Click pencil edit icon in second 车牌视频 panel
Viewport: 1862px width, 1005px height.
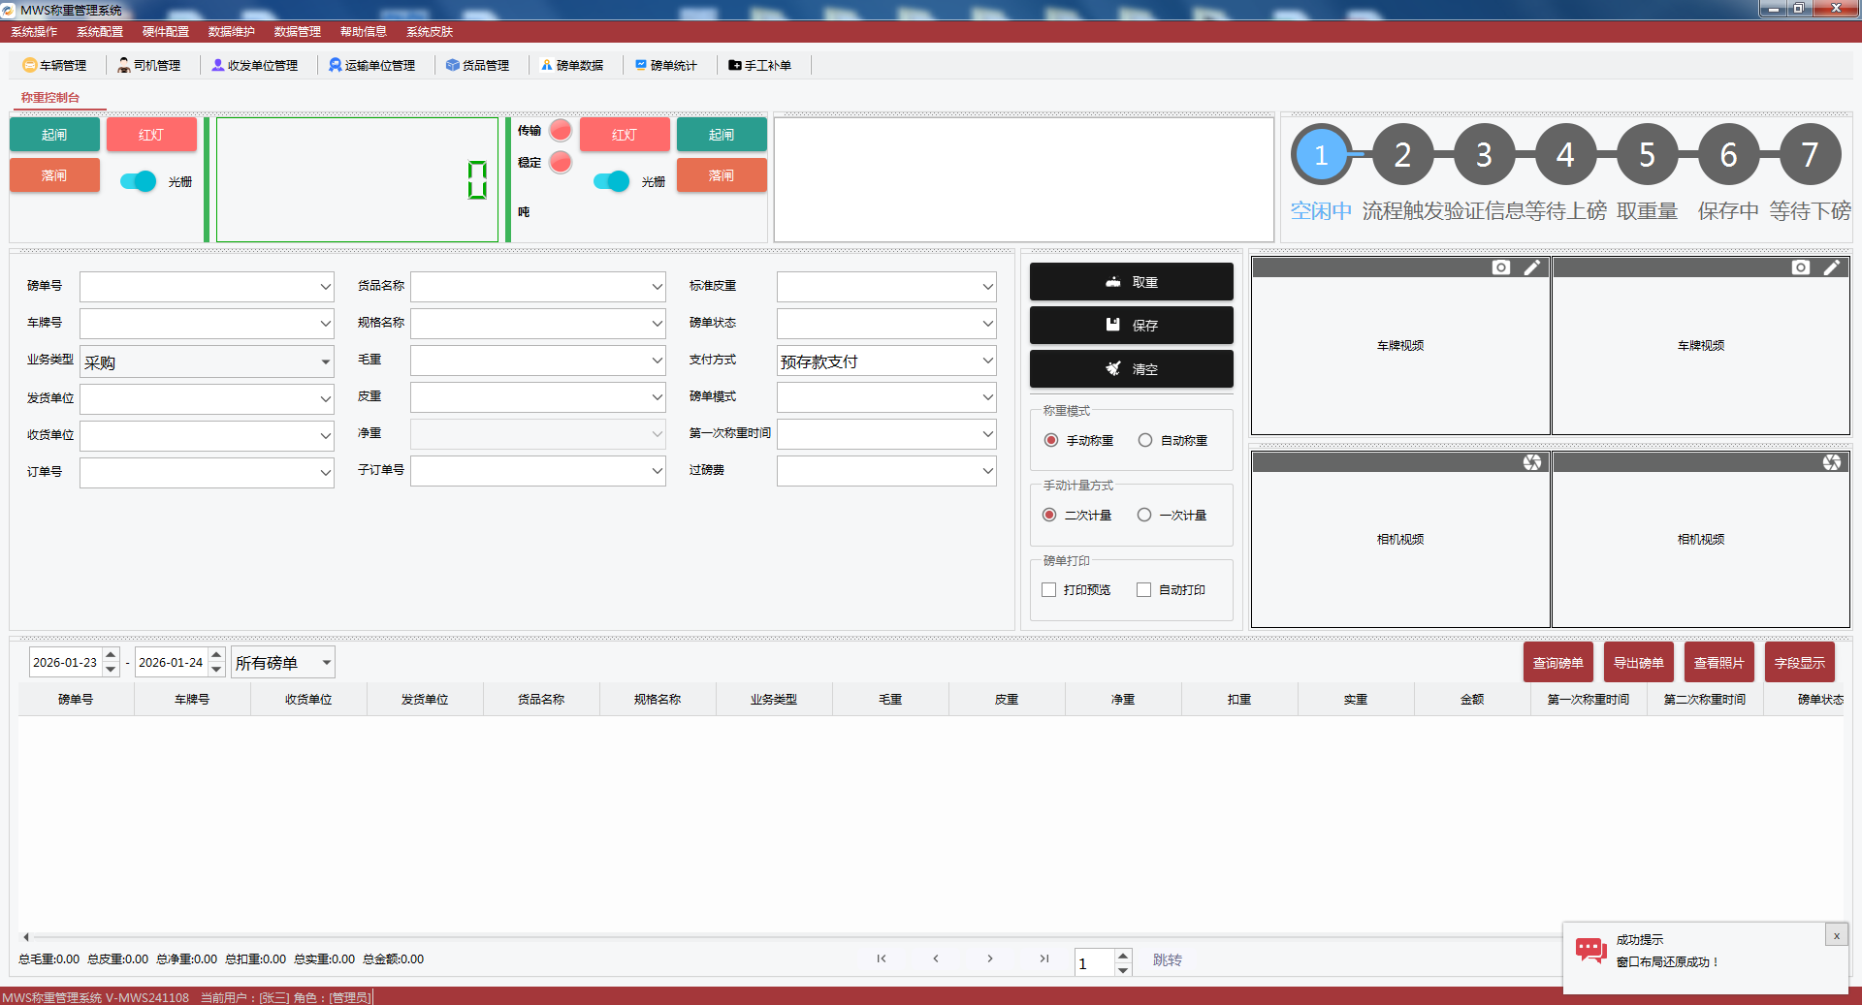(x=1832, y=267)
